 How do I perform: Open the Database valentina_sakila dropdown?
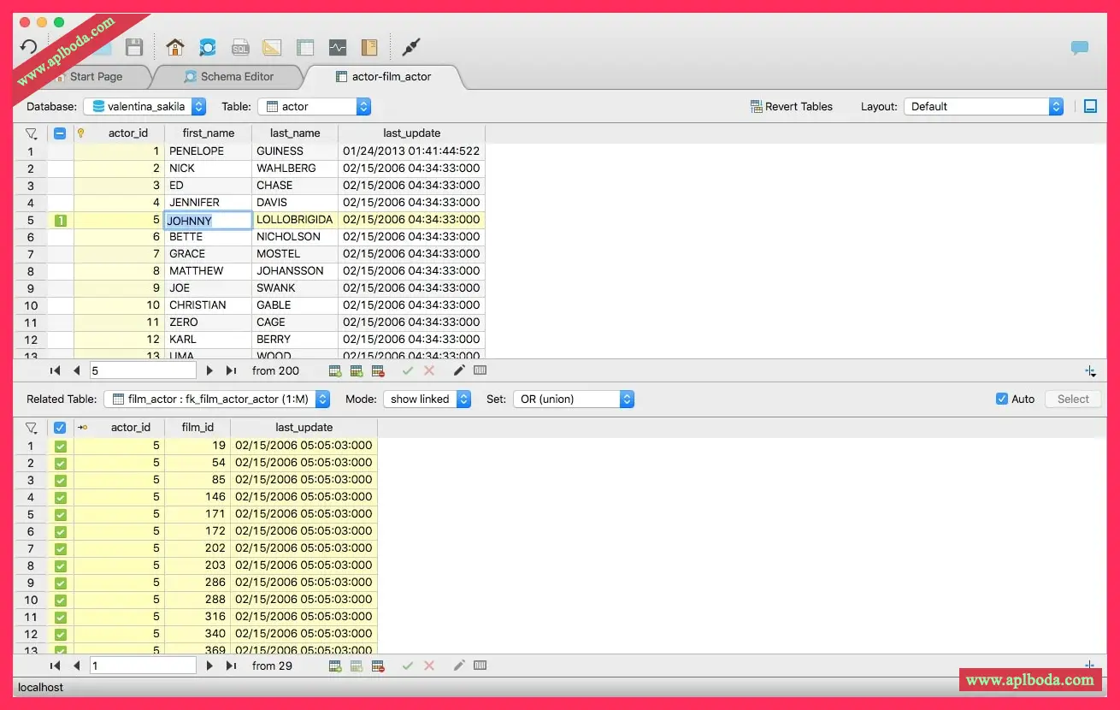144,107
